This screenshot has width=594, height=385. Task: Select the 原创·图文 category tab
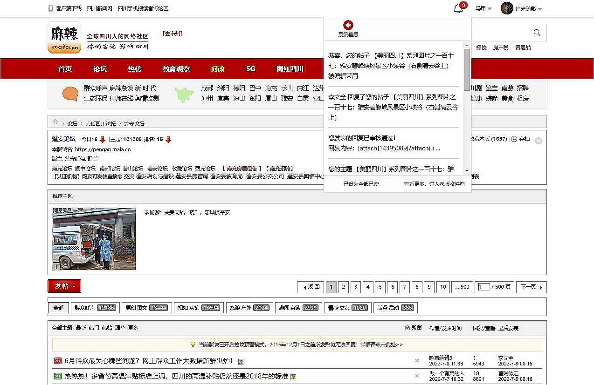(x=146, y=308)
